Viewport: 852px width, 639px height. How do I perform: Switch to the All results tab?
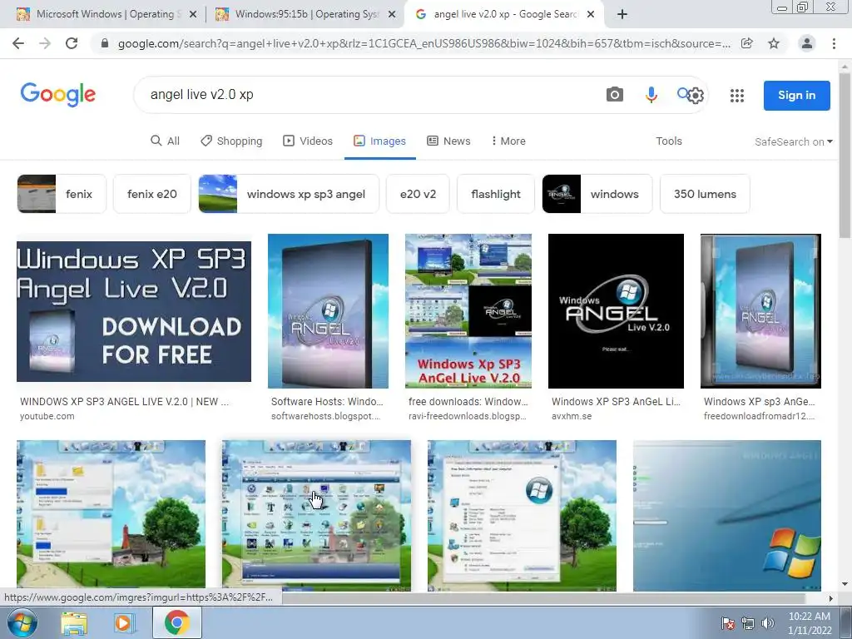tap(165, 141)
